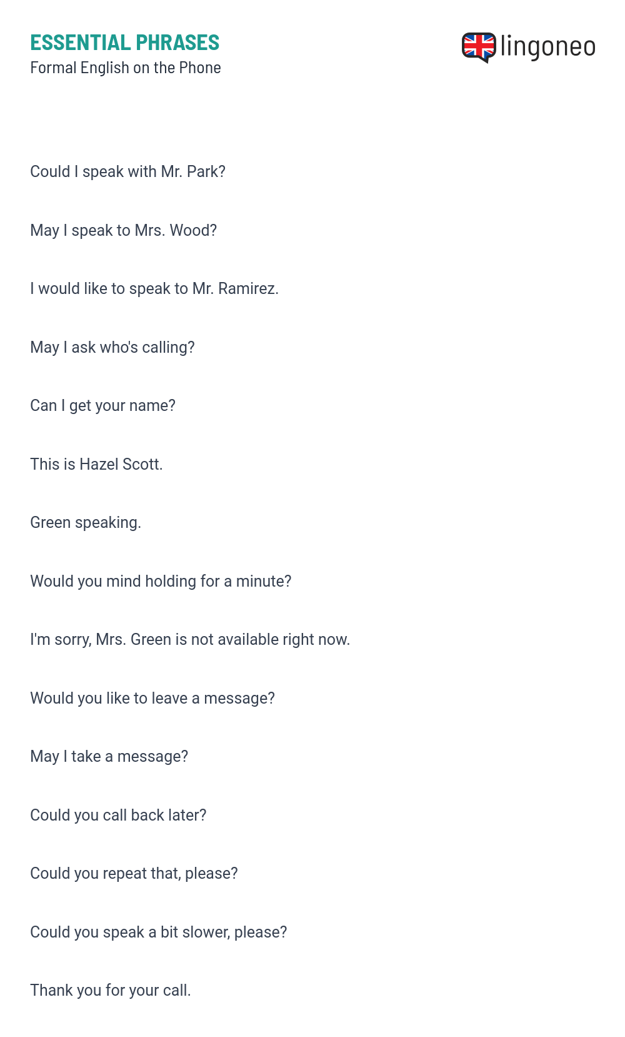Click the Green speaking phrase
This screenshot has height=1037, width=625.
pos(86,522)
